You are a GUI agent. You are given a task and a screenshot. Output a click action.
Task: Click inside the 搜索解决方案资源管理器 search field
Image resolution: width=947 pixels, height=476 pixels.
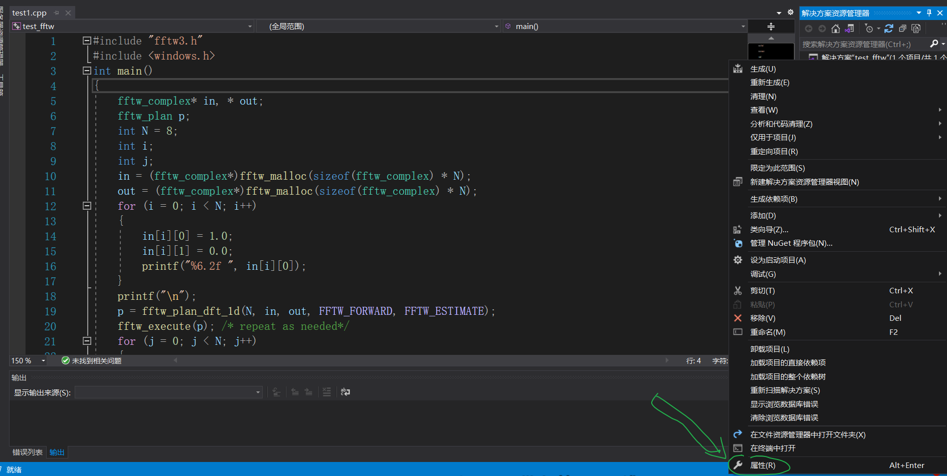(862, 44)
